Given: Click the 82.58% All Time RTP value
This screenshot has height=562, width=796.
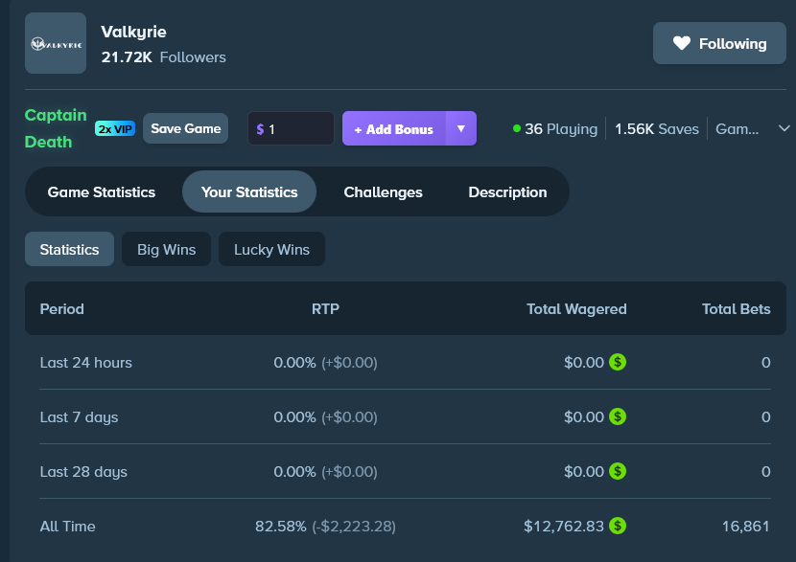Looking at the screenshot, I should pyautogui.click(x=281, y=527).
